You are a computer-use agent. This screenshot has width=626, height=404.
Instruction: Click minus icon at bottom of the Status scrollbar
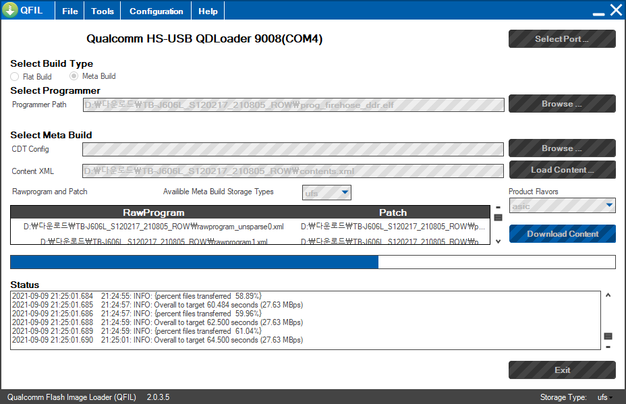pos(608,347)
